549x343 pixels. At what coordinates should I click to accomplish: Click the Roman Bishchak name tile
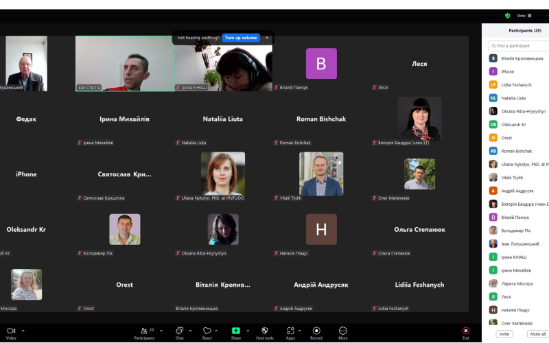point(321,119)
